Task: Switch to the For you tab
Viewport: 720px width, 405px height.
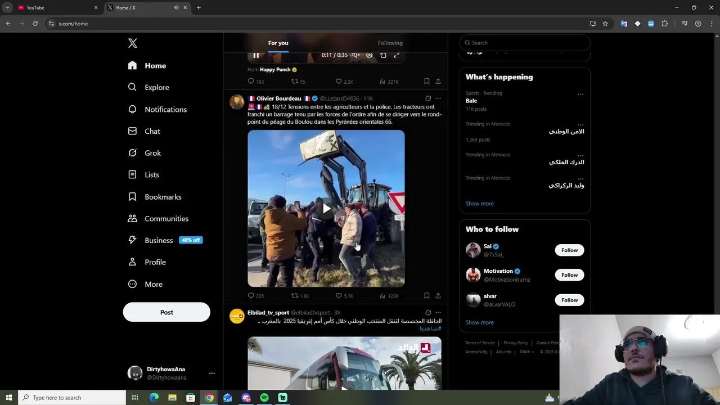Action: point(278,43)
